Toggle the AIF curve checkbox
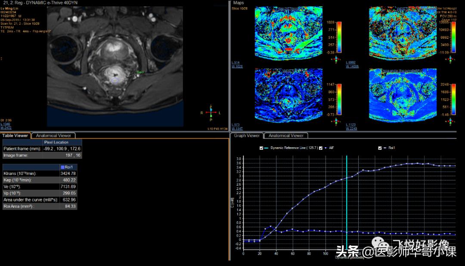 [321, 148]
